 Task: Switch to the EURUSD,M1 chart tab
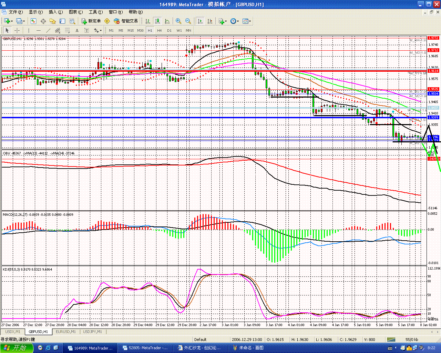pos(66,332)
